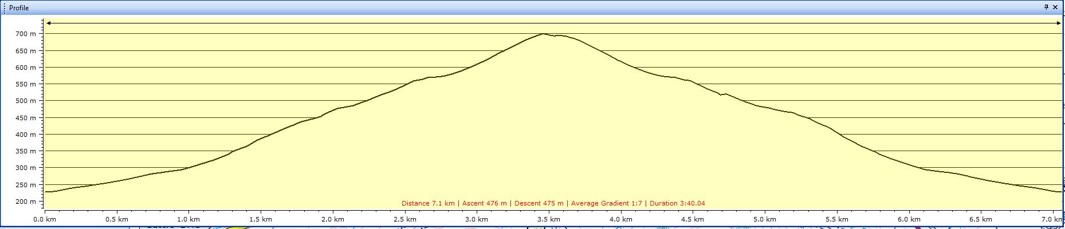
Task: Click the 0.0 km distance axis label
Action: point(45,219)
